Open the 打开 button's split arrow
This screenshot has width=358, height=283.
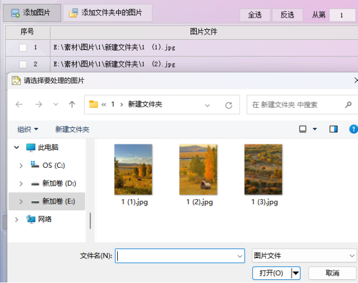(x=296, y=273)
